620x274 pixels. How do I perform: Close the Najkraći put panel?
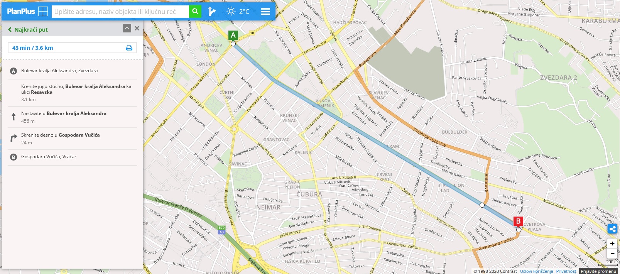(x=137, y=28)
